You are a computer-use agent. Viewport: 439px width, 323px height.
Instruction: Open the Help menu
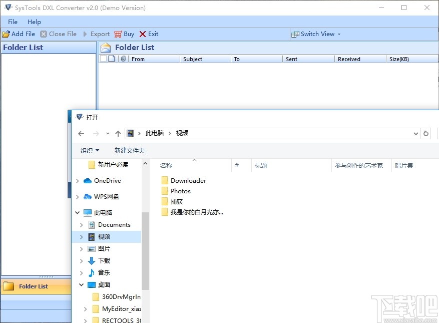[x=34, y=22]
